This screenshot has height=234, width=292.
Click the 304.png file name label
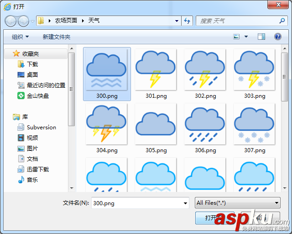[107, 150]
